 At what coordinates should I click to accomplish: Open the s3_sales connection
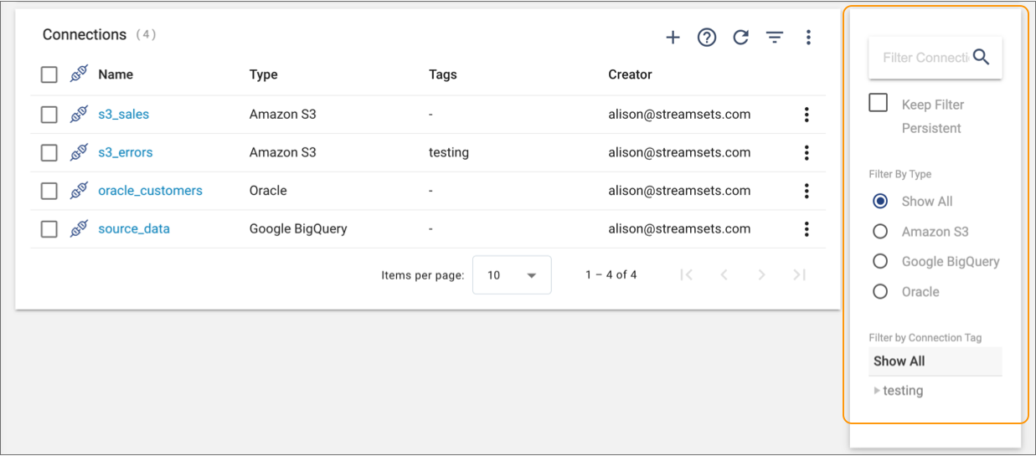(123, 115)
